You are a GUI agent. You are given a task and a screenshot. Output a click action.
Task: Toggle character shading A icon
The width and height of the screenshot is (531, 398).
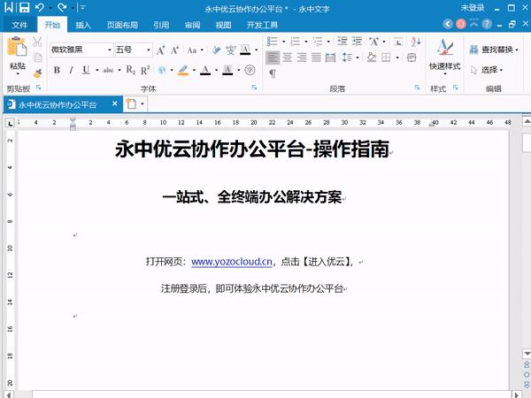click(227, 70)
